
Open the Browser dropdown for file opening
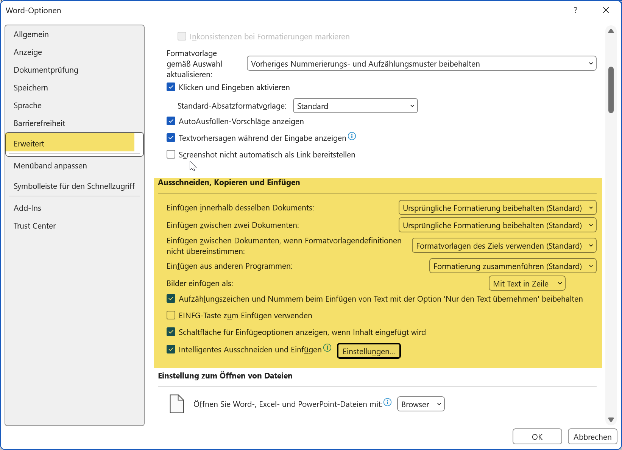tap(421, 404)
